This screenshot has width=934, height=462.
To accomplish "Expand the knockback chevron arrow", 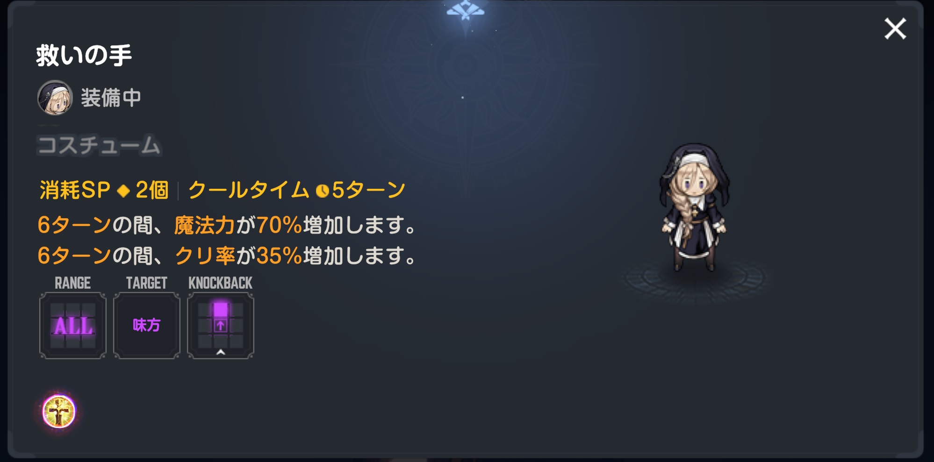I will (x=221, y=352).
